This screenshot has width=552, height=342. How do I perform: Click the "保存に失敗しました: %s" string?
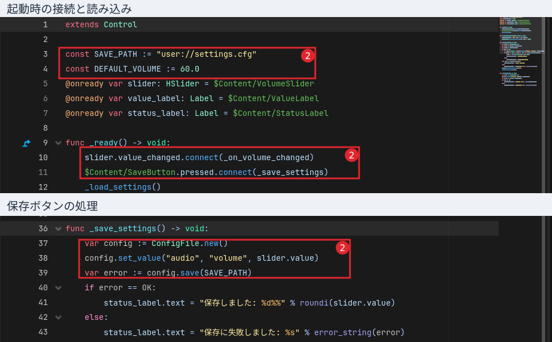[x=250, y=332]
